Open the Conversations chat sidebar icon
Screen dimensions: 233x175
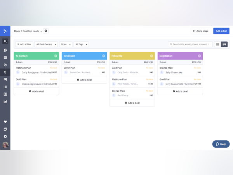5,79
